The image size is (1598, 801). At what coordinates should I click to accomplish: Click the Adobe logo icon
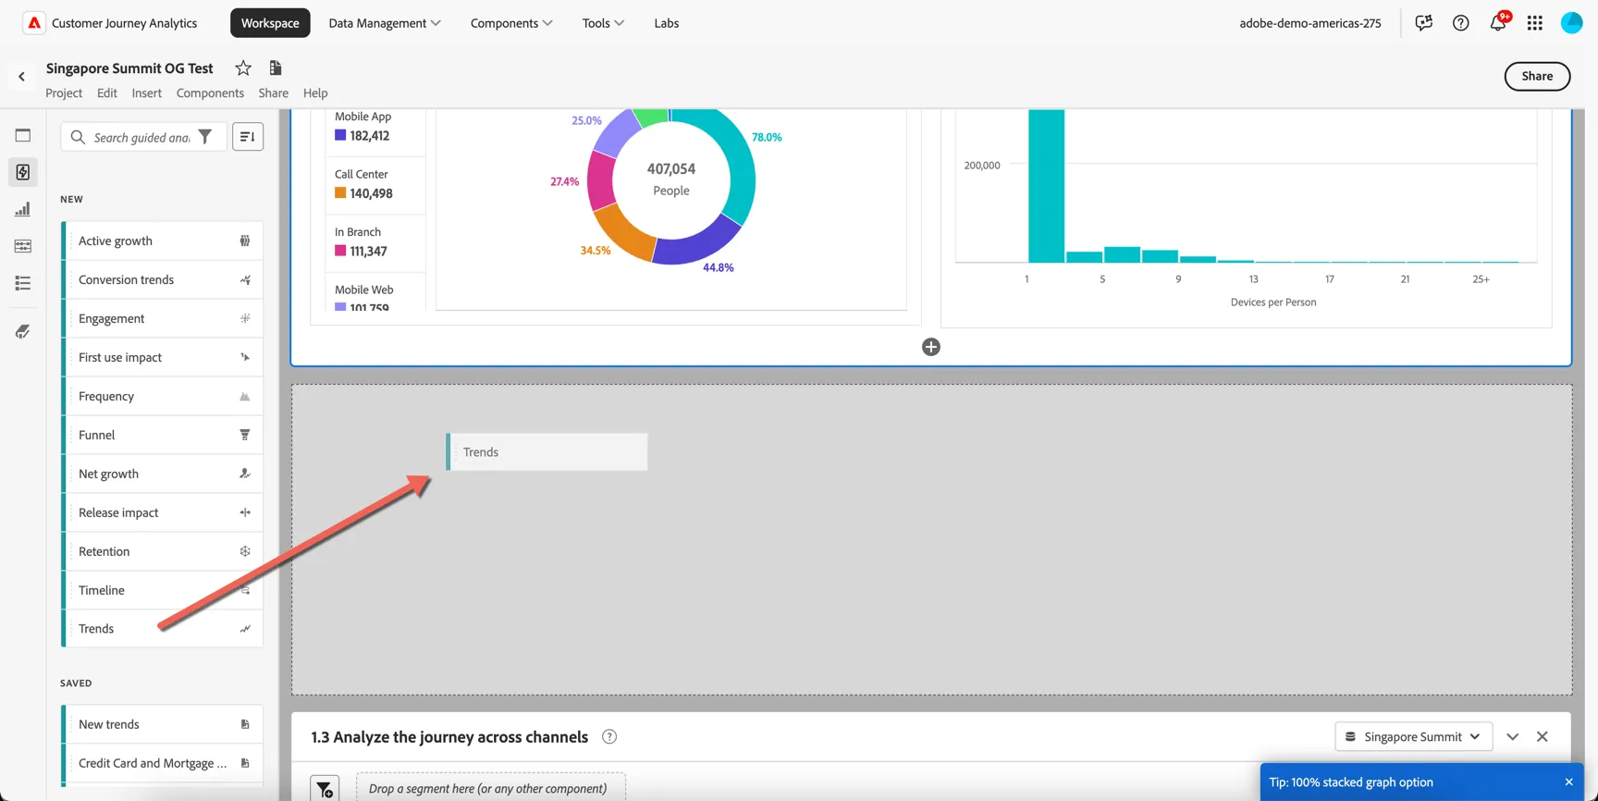click(x=34, y=23)
